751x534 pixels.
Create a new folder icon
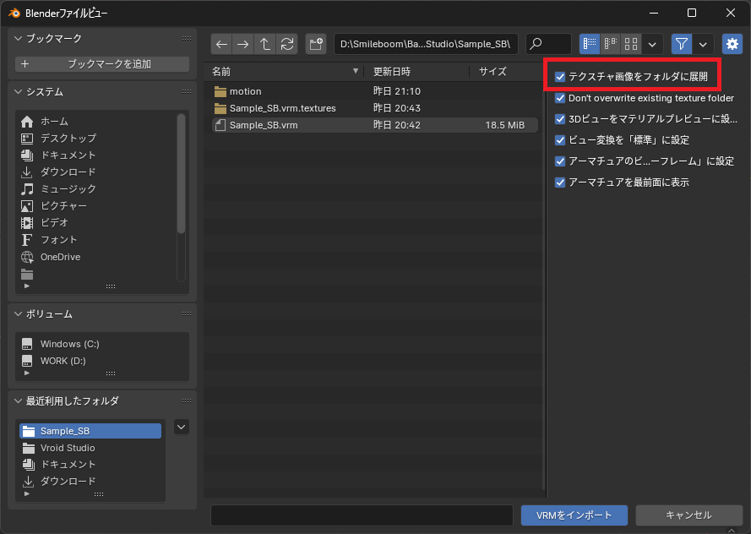pyautogui.click(x=316, y=44)
